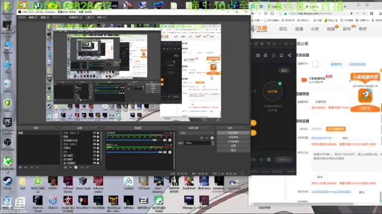The width and height of the screenshot is (382, 214).
Task: Open the scene transition type dropdown
Action: 197,133
